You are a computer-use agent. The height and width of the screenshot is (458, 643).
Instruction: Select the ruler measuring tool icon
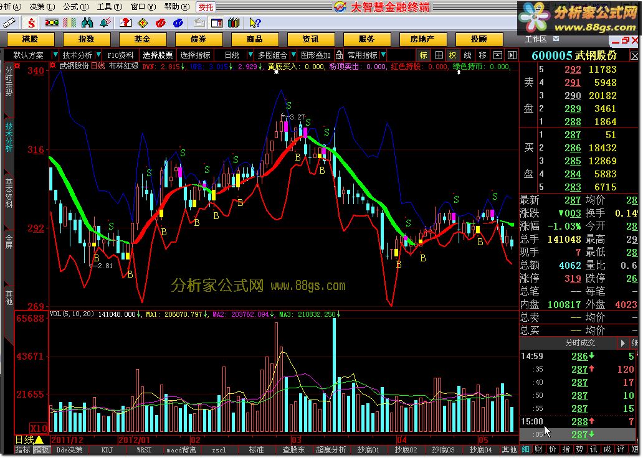click(x=9, y=22)
